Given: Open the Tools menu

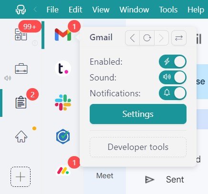Looking at the screenshot, I should 168,10.
